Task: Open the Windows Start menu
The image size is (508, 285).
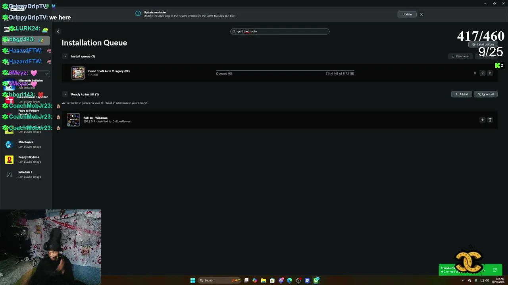Action: click(192, 280)
